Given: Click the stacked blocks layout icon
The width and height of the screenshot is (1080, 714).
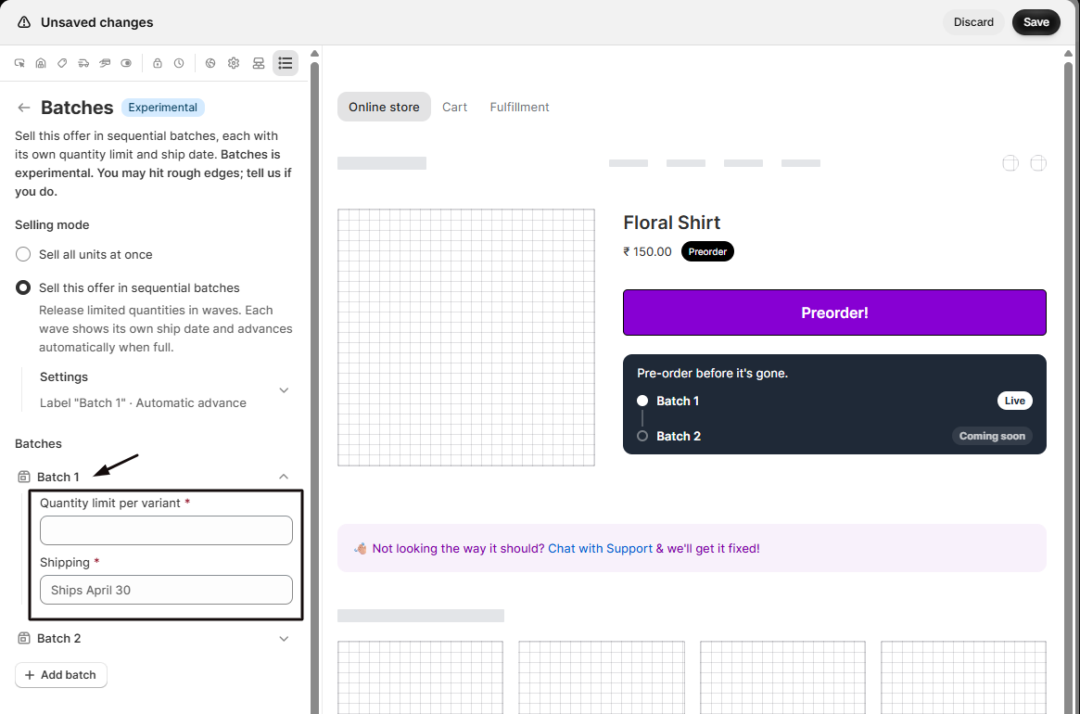Looking at the screenshot, I should (259, 63).
